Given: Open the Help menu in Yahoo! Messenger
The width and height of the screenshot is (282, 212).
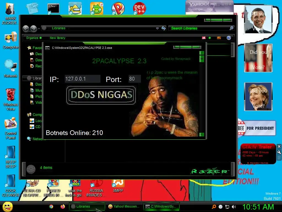Looking at the screenshot, I should [210, 9].
